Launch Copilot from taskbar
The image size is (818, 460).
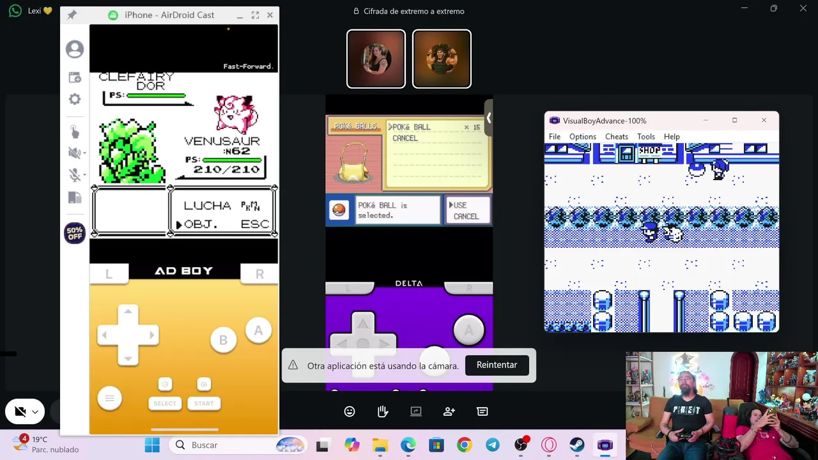tap(351, 445)
